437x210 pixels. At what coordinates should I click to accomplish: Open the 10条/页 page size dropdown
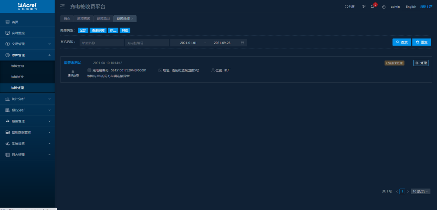(420, 191)
